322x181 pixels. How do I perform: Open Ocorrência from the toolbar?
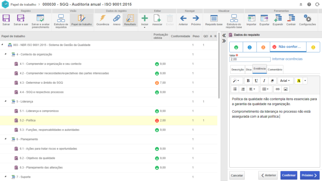coord(102,20)
